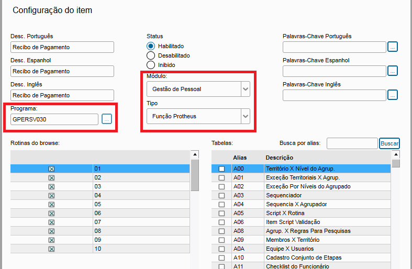Click the browse button next to Programa field
Screen dimensions: 412x269
click(107, 119)
